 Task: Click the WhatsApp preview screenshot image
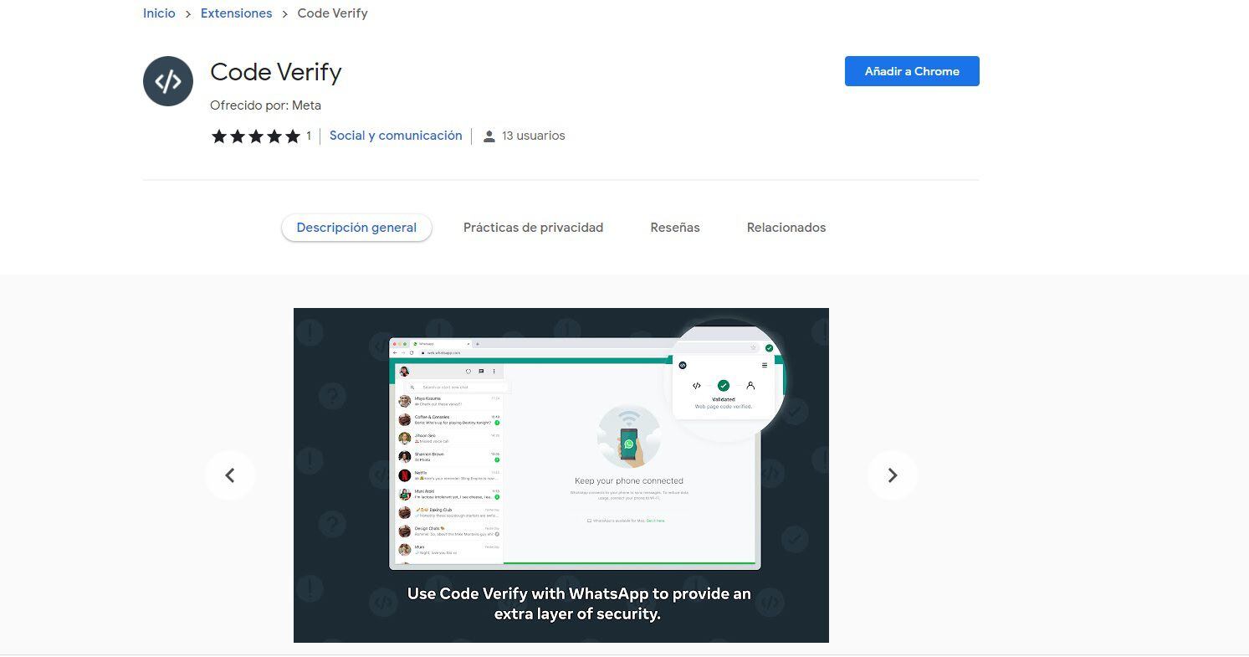561,475
